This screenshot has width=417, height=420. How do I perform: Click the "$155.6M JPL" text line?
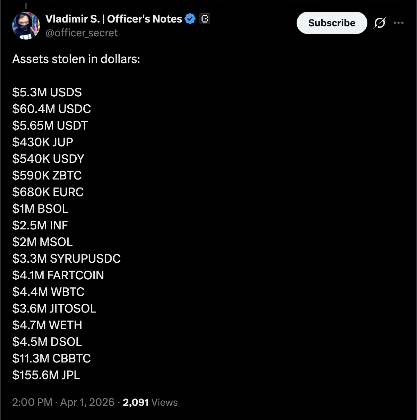click(x=46, y=375)
